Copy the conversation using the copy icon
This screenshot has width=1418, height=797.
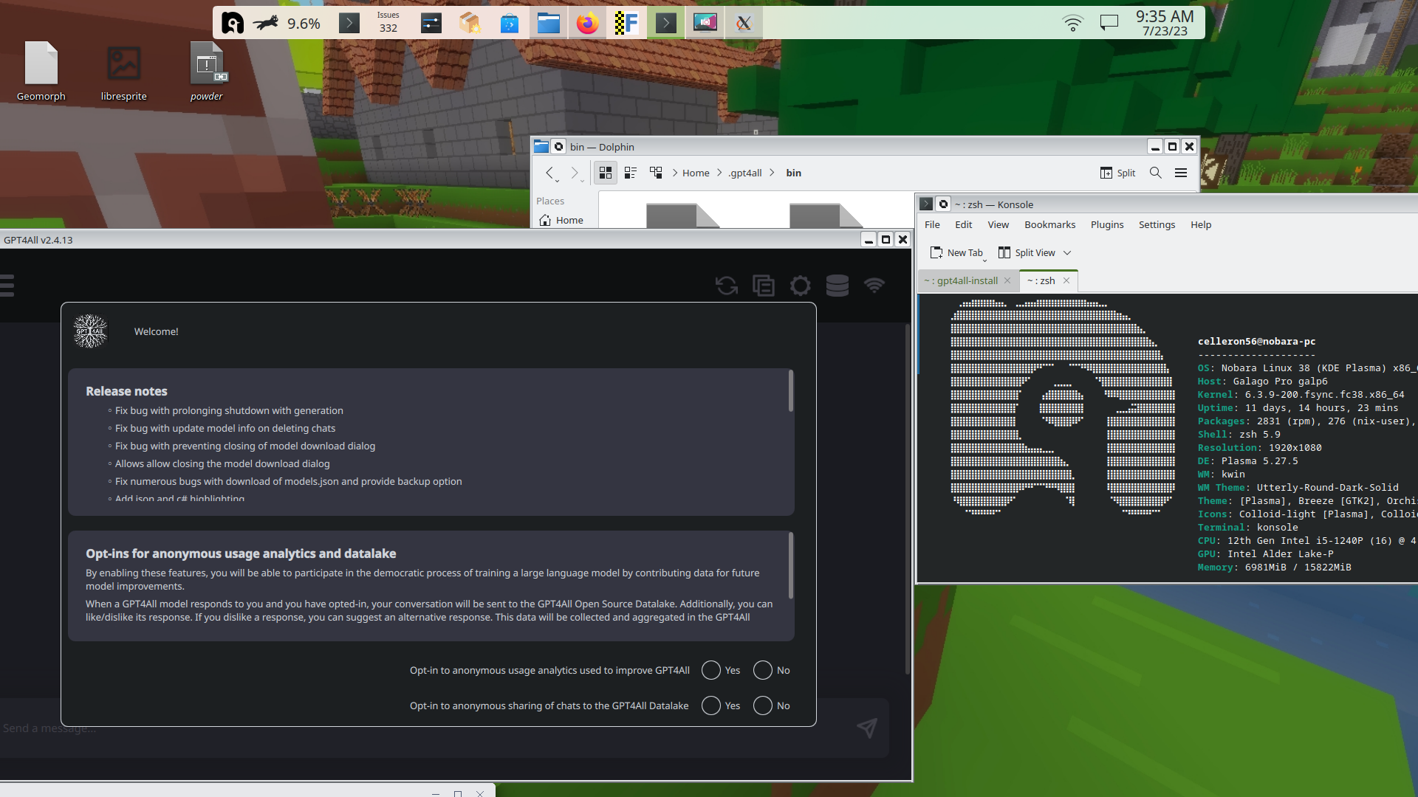click(764, 286)
